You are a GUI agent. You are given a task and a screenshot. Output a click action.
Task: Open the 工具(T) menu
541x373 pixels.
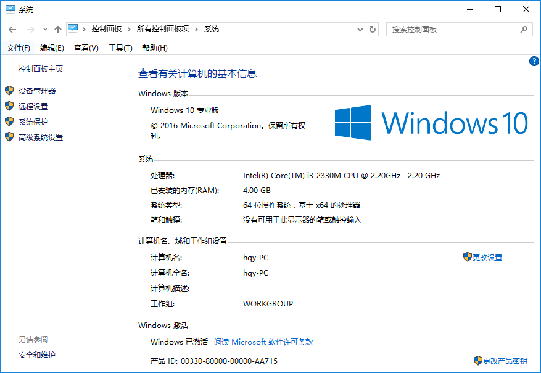pos(120,48)
